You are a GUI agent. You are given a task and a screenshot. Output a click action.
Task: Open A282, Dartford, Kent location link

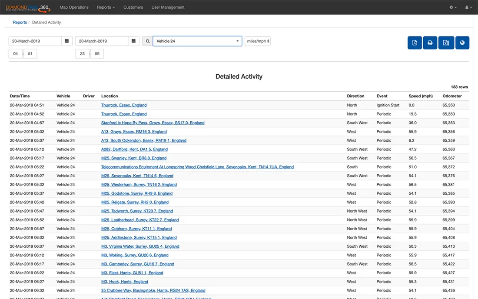point(134,149)
